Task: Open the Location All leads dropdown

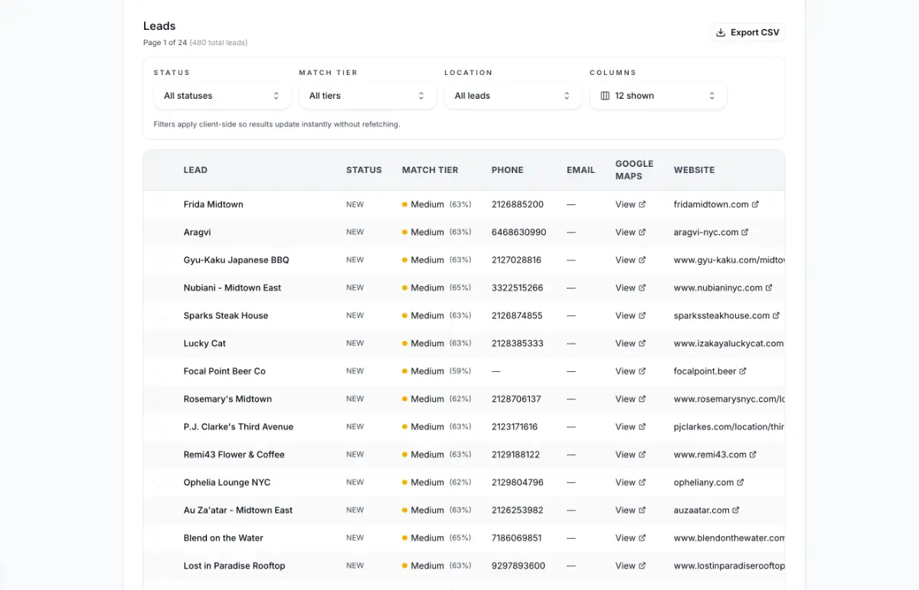Action: pos(512,96)
